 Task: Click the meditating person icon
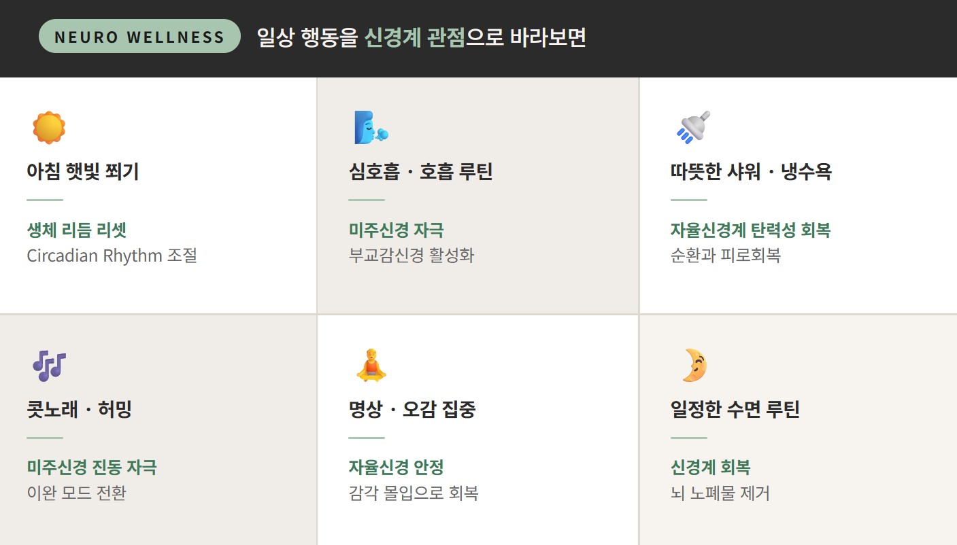coord(371,366)
